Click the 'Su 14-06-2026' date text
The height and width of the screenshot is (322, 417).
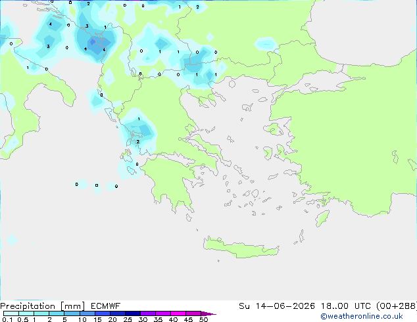[x=277, y=306]
